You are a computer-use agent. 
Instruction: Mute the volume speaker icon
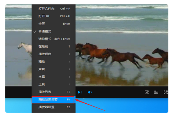pos(90,92)
